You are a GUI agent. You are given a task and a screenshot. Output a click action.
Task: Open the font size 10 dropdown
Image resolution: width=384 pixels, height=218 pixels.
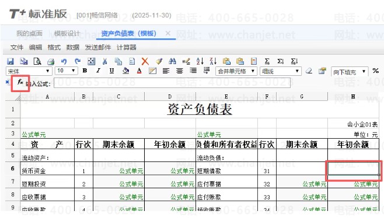click(67, 71)
